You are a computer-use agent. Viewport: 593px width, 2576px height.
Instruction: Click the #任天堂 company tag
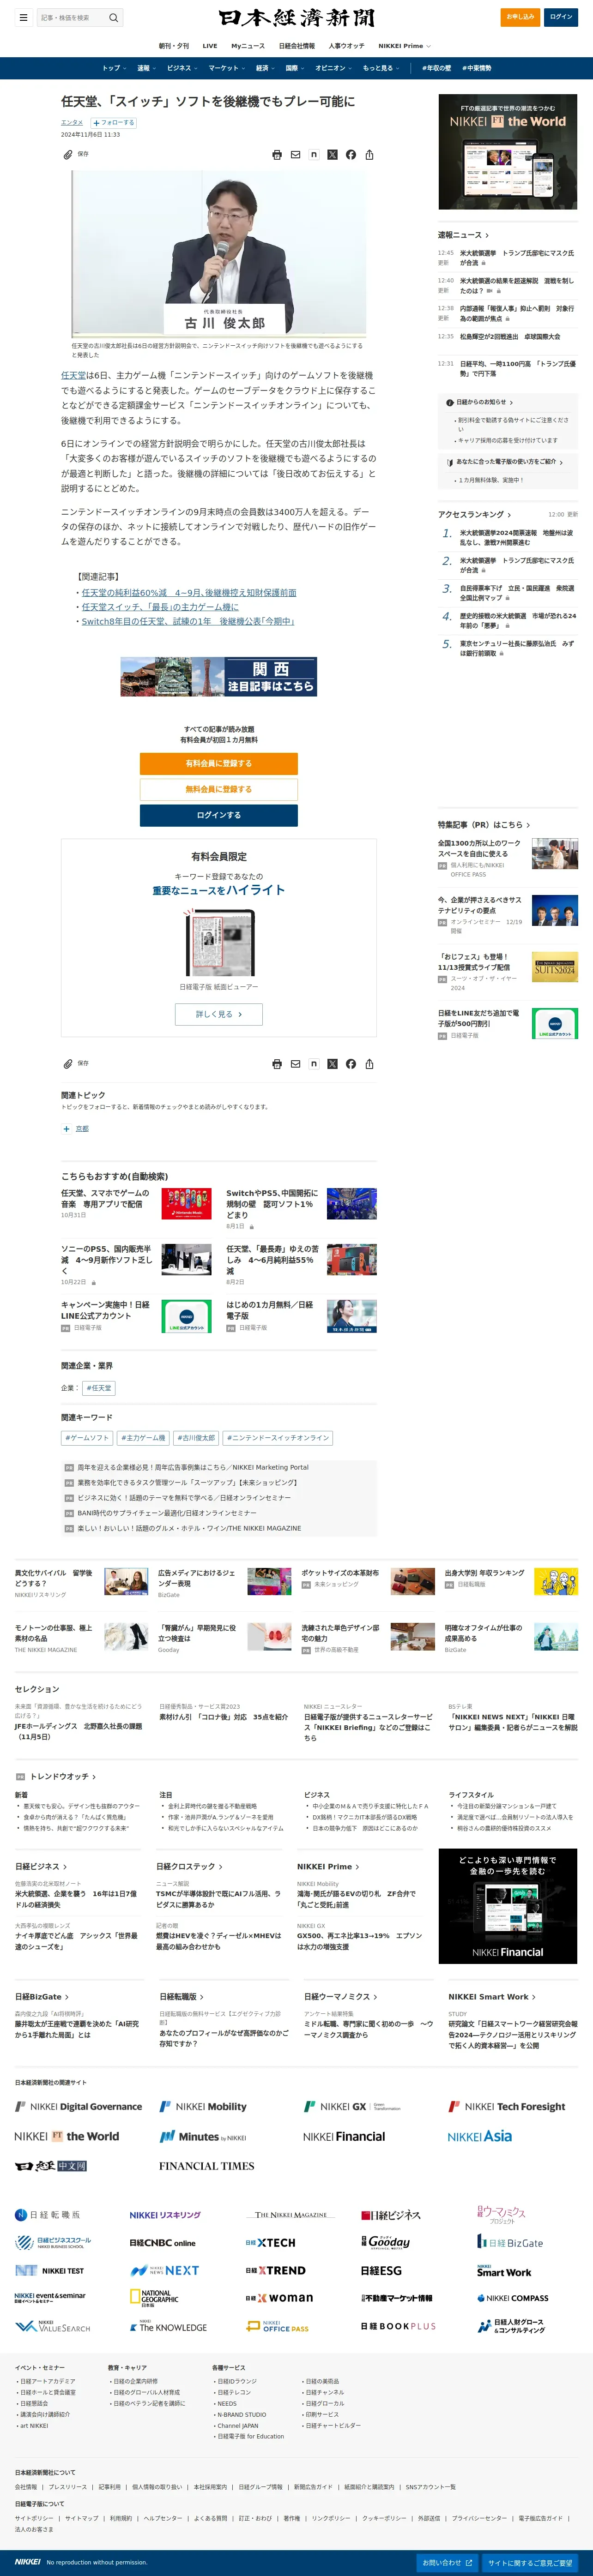99,1388
